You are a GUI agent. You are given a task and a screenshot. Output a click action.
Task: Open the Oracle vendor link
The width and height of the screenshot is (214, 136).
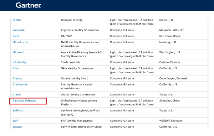[16, 94]
